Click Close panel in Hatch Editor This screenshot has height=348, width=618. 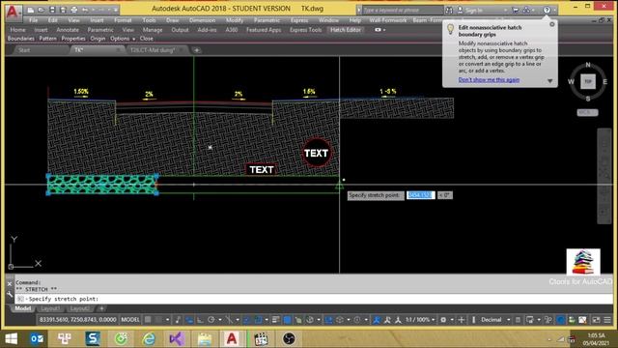tap(146, 39)
